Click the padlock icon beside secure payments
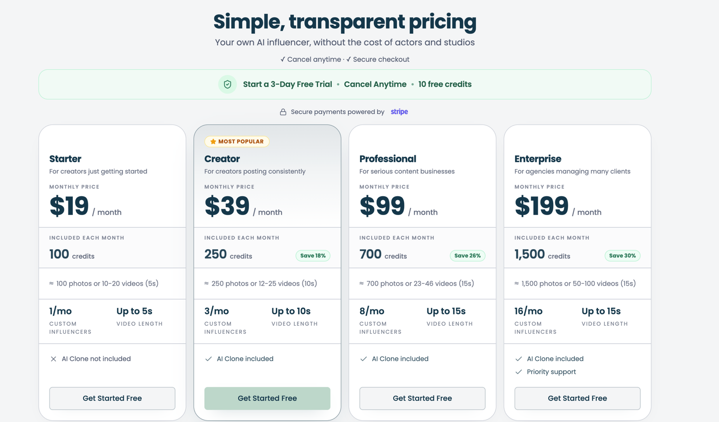Viewport: 719px width, 422px height. coord(283,112)
